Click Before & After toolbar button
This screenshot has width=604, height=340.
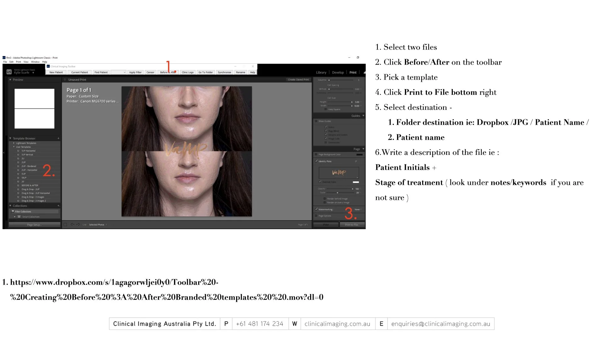tap(168, 72)
